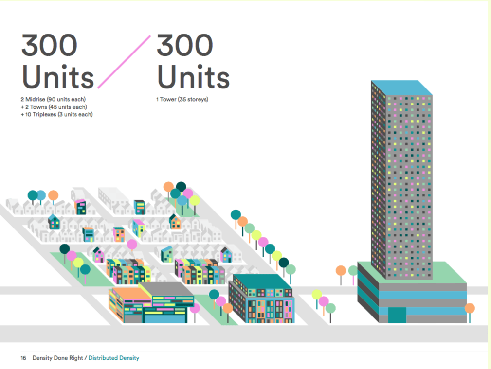The image size is (491, 369).
Task: Click the orange tree right of tower podium
Action: pos(470,309)
